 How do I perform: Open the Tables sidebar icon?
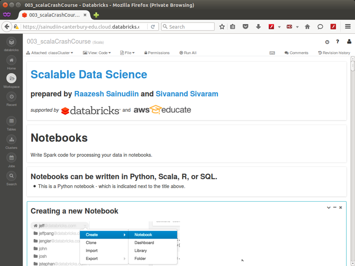[x=11, y=121]
